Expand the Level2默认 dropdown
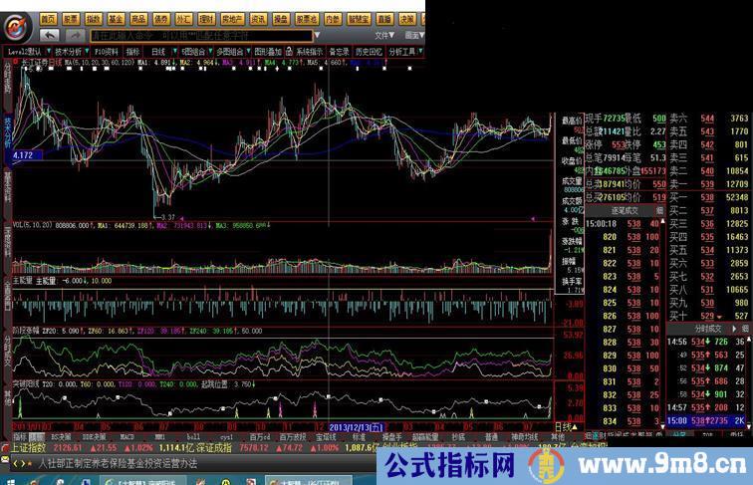Viewport: 753px width, 485px height. tap(26, 51)
